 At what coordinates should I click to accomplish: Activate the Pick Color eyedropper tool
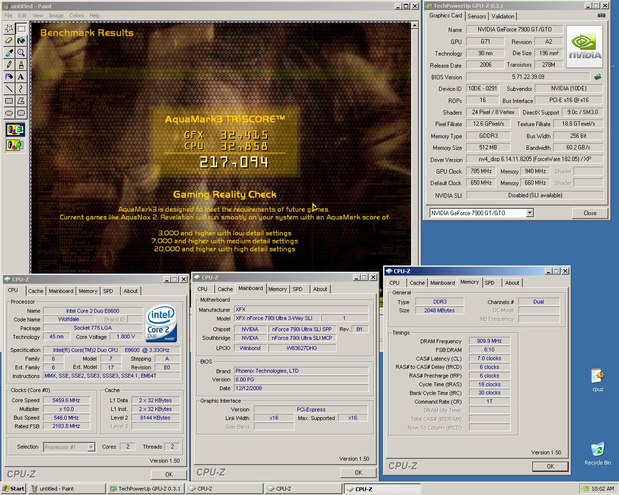pos(9,52)
